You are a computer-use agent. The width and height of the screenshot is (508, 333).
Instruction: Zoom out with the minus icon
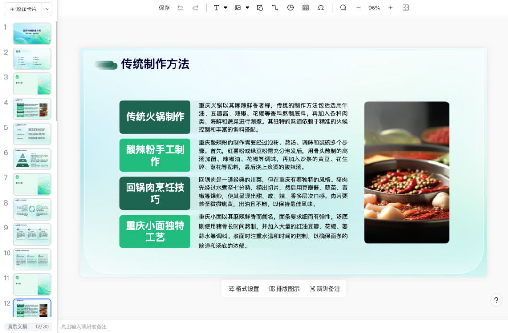(358, 8)
